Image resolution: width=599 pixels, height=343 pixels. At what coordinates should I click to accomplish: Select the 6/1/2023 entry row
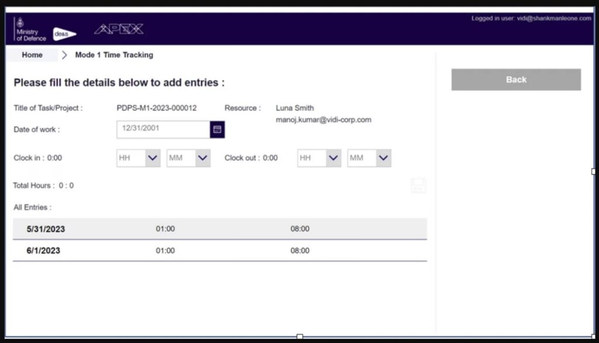pos(219,251)
